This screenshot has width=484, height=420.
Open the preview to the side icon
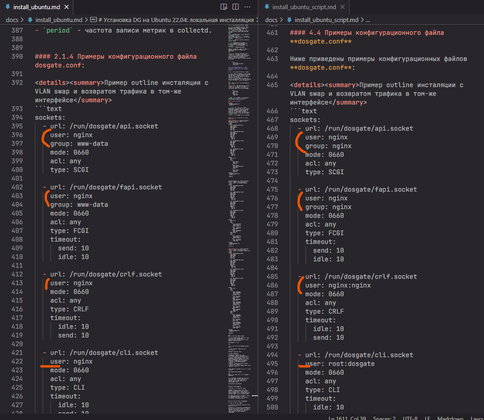224,7
